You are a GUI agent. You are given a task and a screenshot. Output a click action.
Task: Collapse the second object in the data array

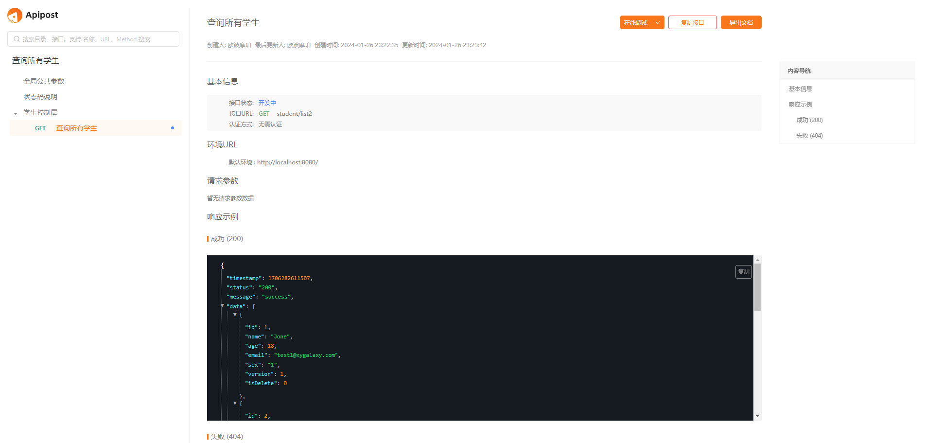pos(235,403)
